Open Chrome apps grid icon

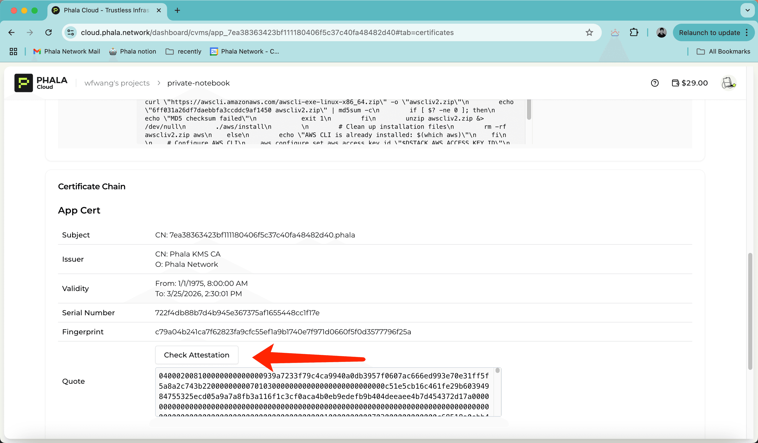click(x=13, y=52)
